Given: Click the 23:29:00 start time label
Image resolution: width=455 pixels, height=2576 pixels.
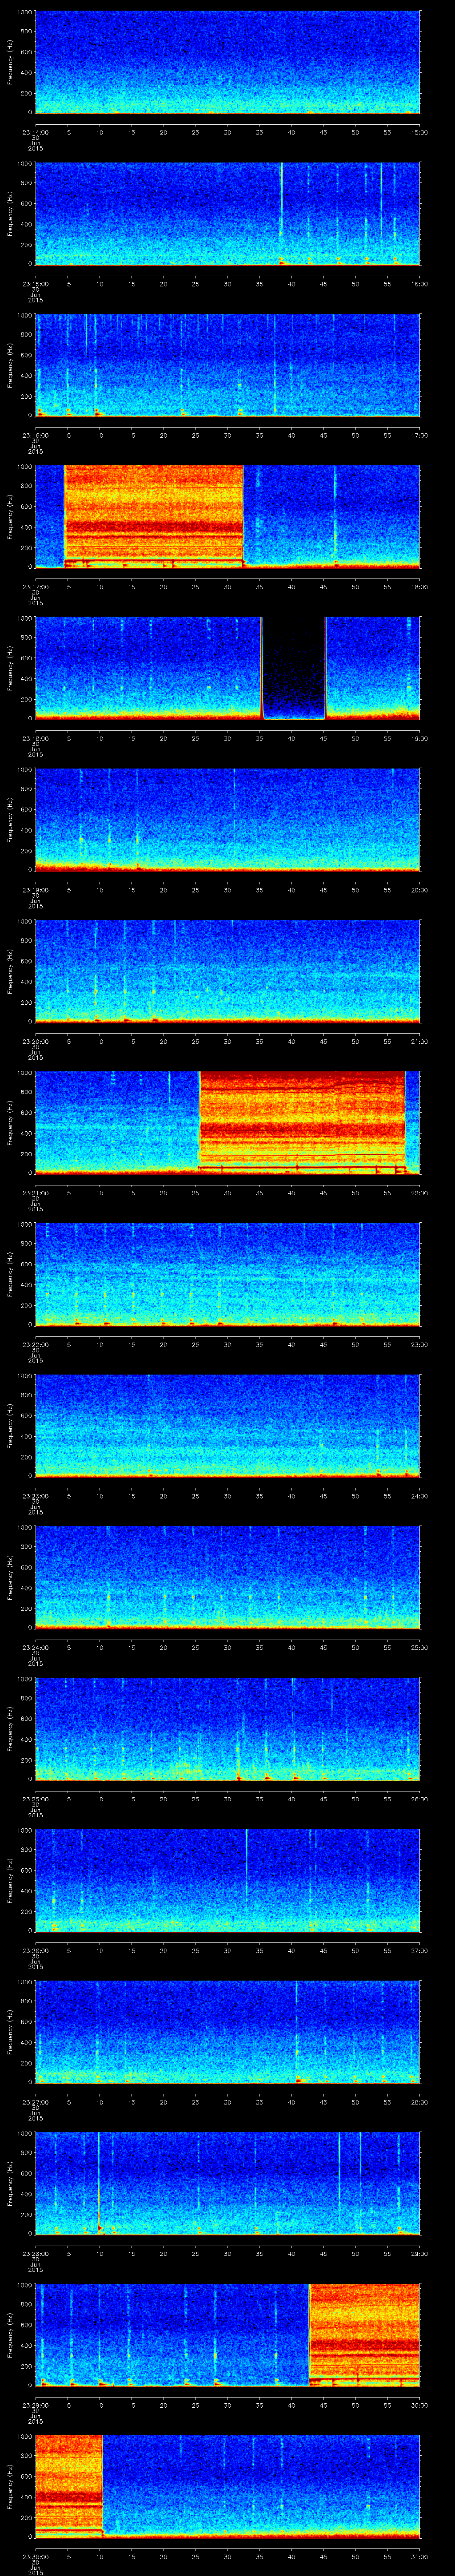Looking at the screenshot, I should [35, 2405].
